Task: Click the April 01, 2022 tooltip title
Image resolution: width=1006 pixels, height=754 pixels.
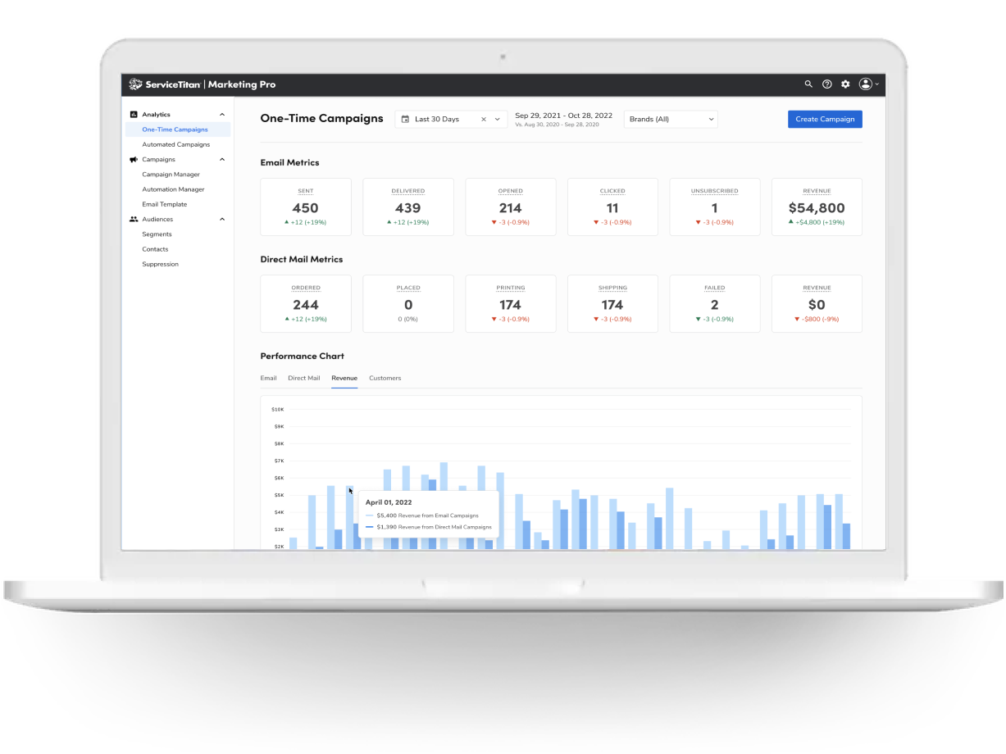Action: coord(389,502)
